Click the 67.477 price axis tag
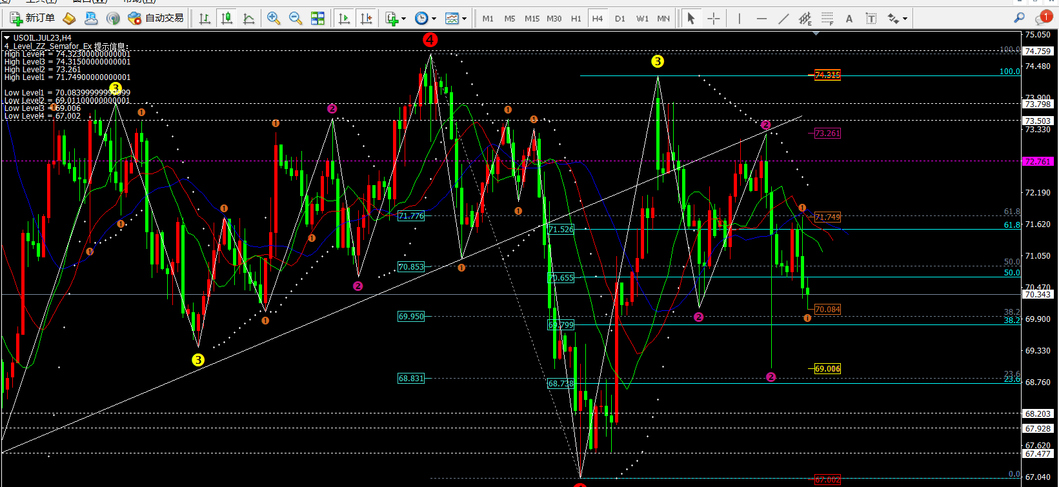This screenshot has height=487, width=1059. point(1038,454)
